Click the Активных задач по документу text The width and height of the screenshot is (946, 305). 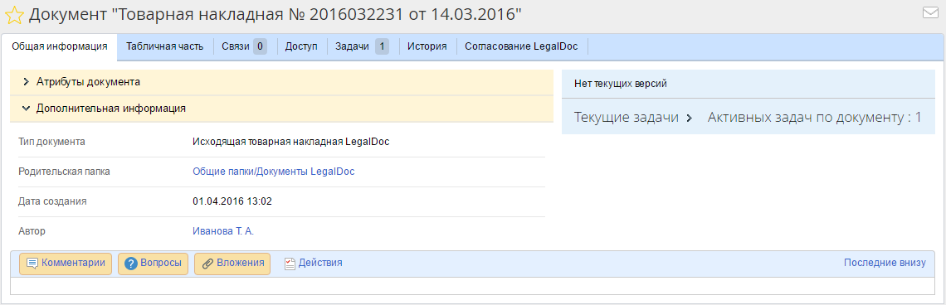pyautogui.click(x=815, y=118)
